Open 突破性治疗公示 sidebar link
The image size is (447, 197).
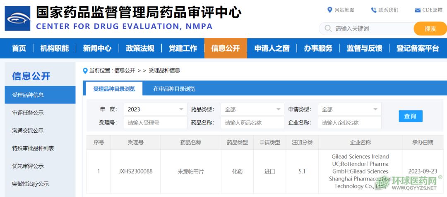(31, 184)
